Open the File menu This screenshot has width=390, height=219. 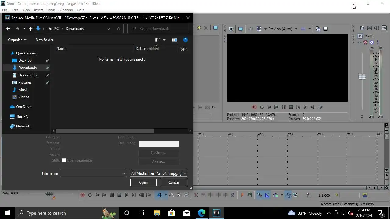5,10
